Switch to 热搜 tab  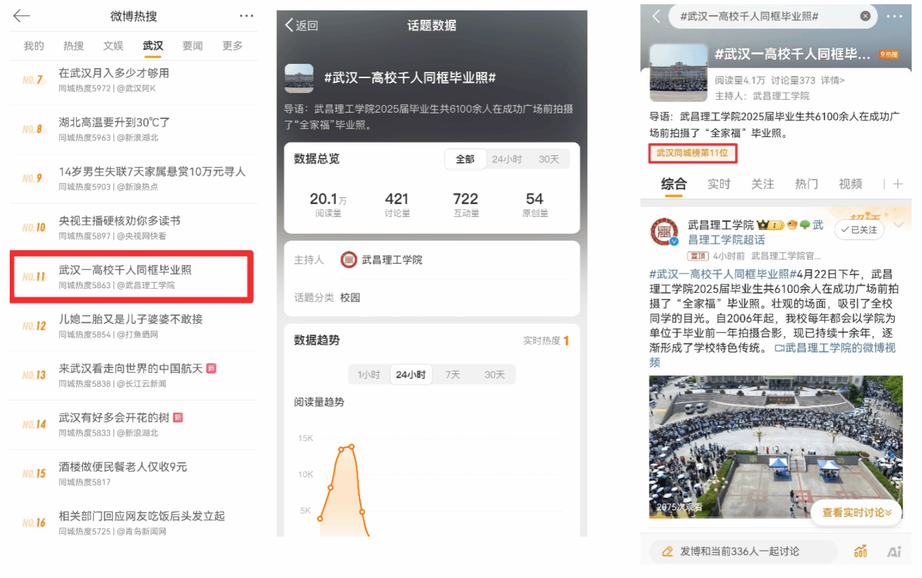73,46
